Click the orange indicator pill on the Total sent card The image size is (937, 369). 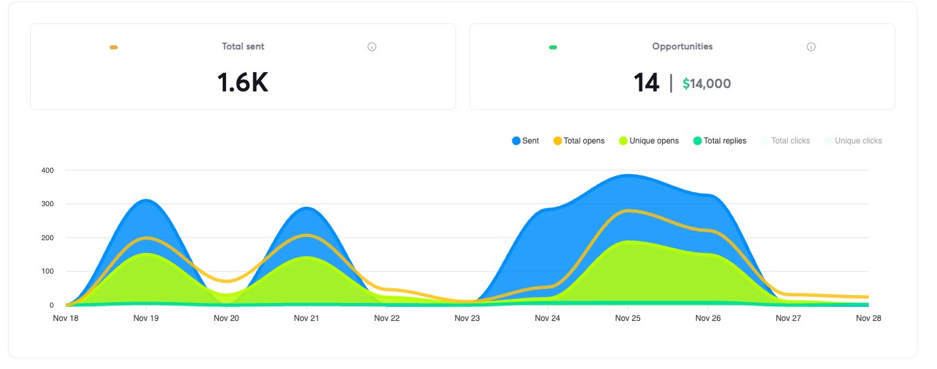pyautogui.click(x=114, y=47)
